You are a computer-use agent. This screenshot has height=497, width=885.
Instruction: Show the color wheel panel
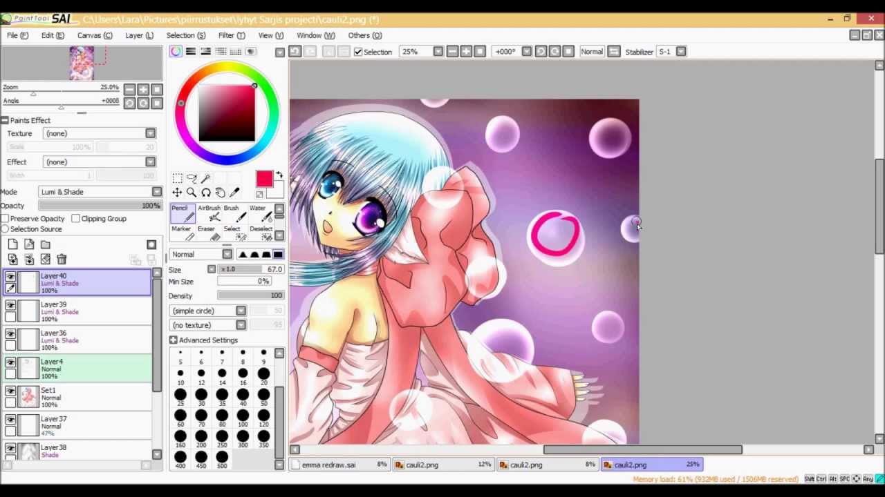[x=176, y=52]
